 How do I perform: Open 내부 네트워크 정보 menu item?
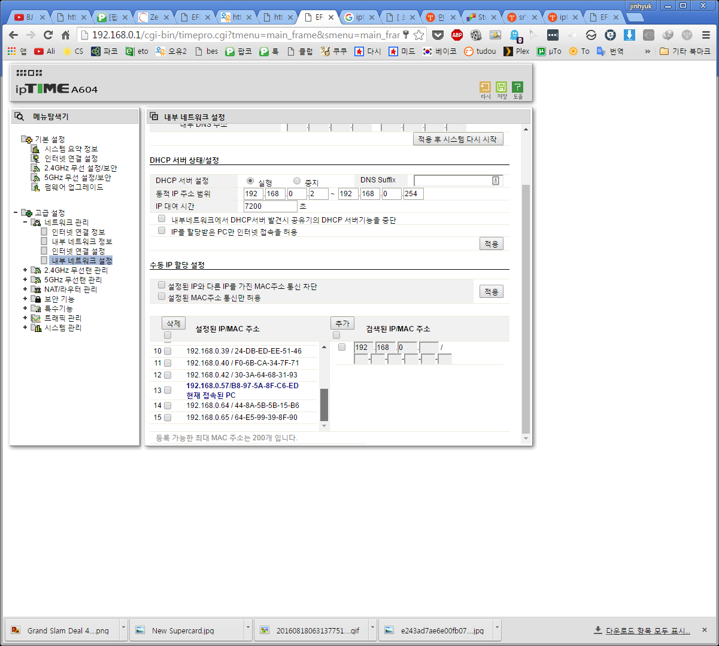point(82,242)
